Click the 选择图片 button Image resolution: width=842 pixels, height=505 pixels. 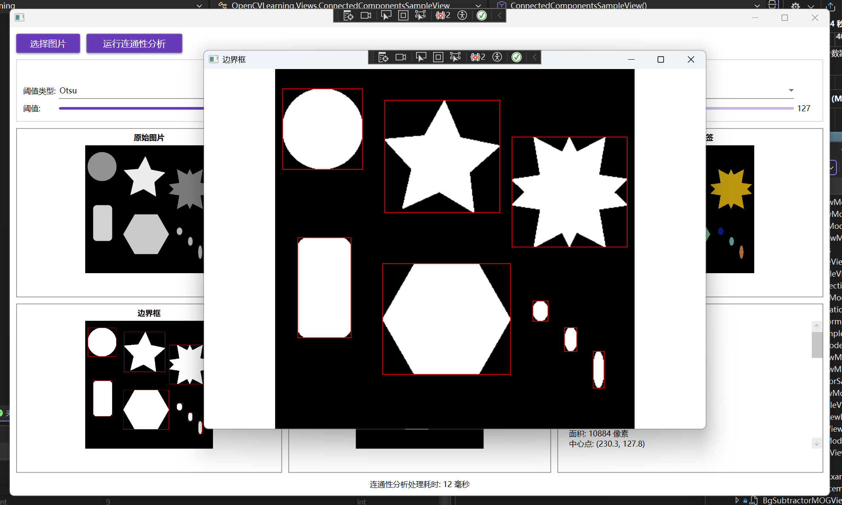[x=48, y=43]
